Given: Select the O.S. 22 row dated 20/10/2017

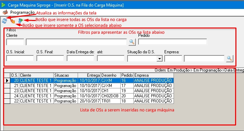Looking at the screenshot, I should tap(92, 101).
